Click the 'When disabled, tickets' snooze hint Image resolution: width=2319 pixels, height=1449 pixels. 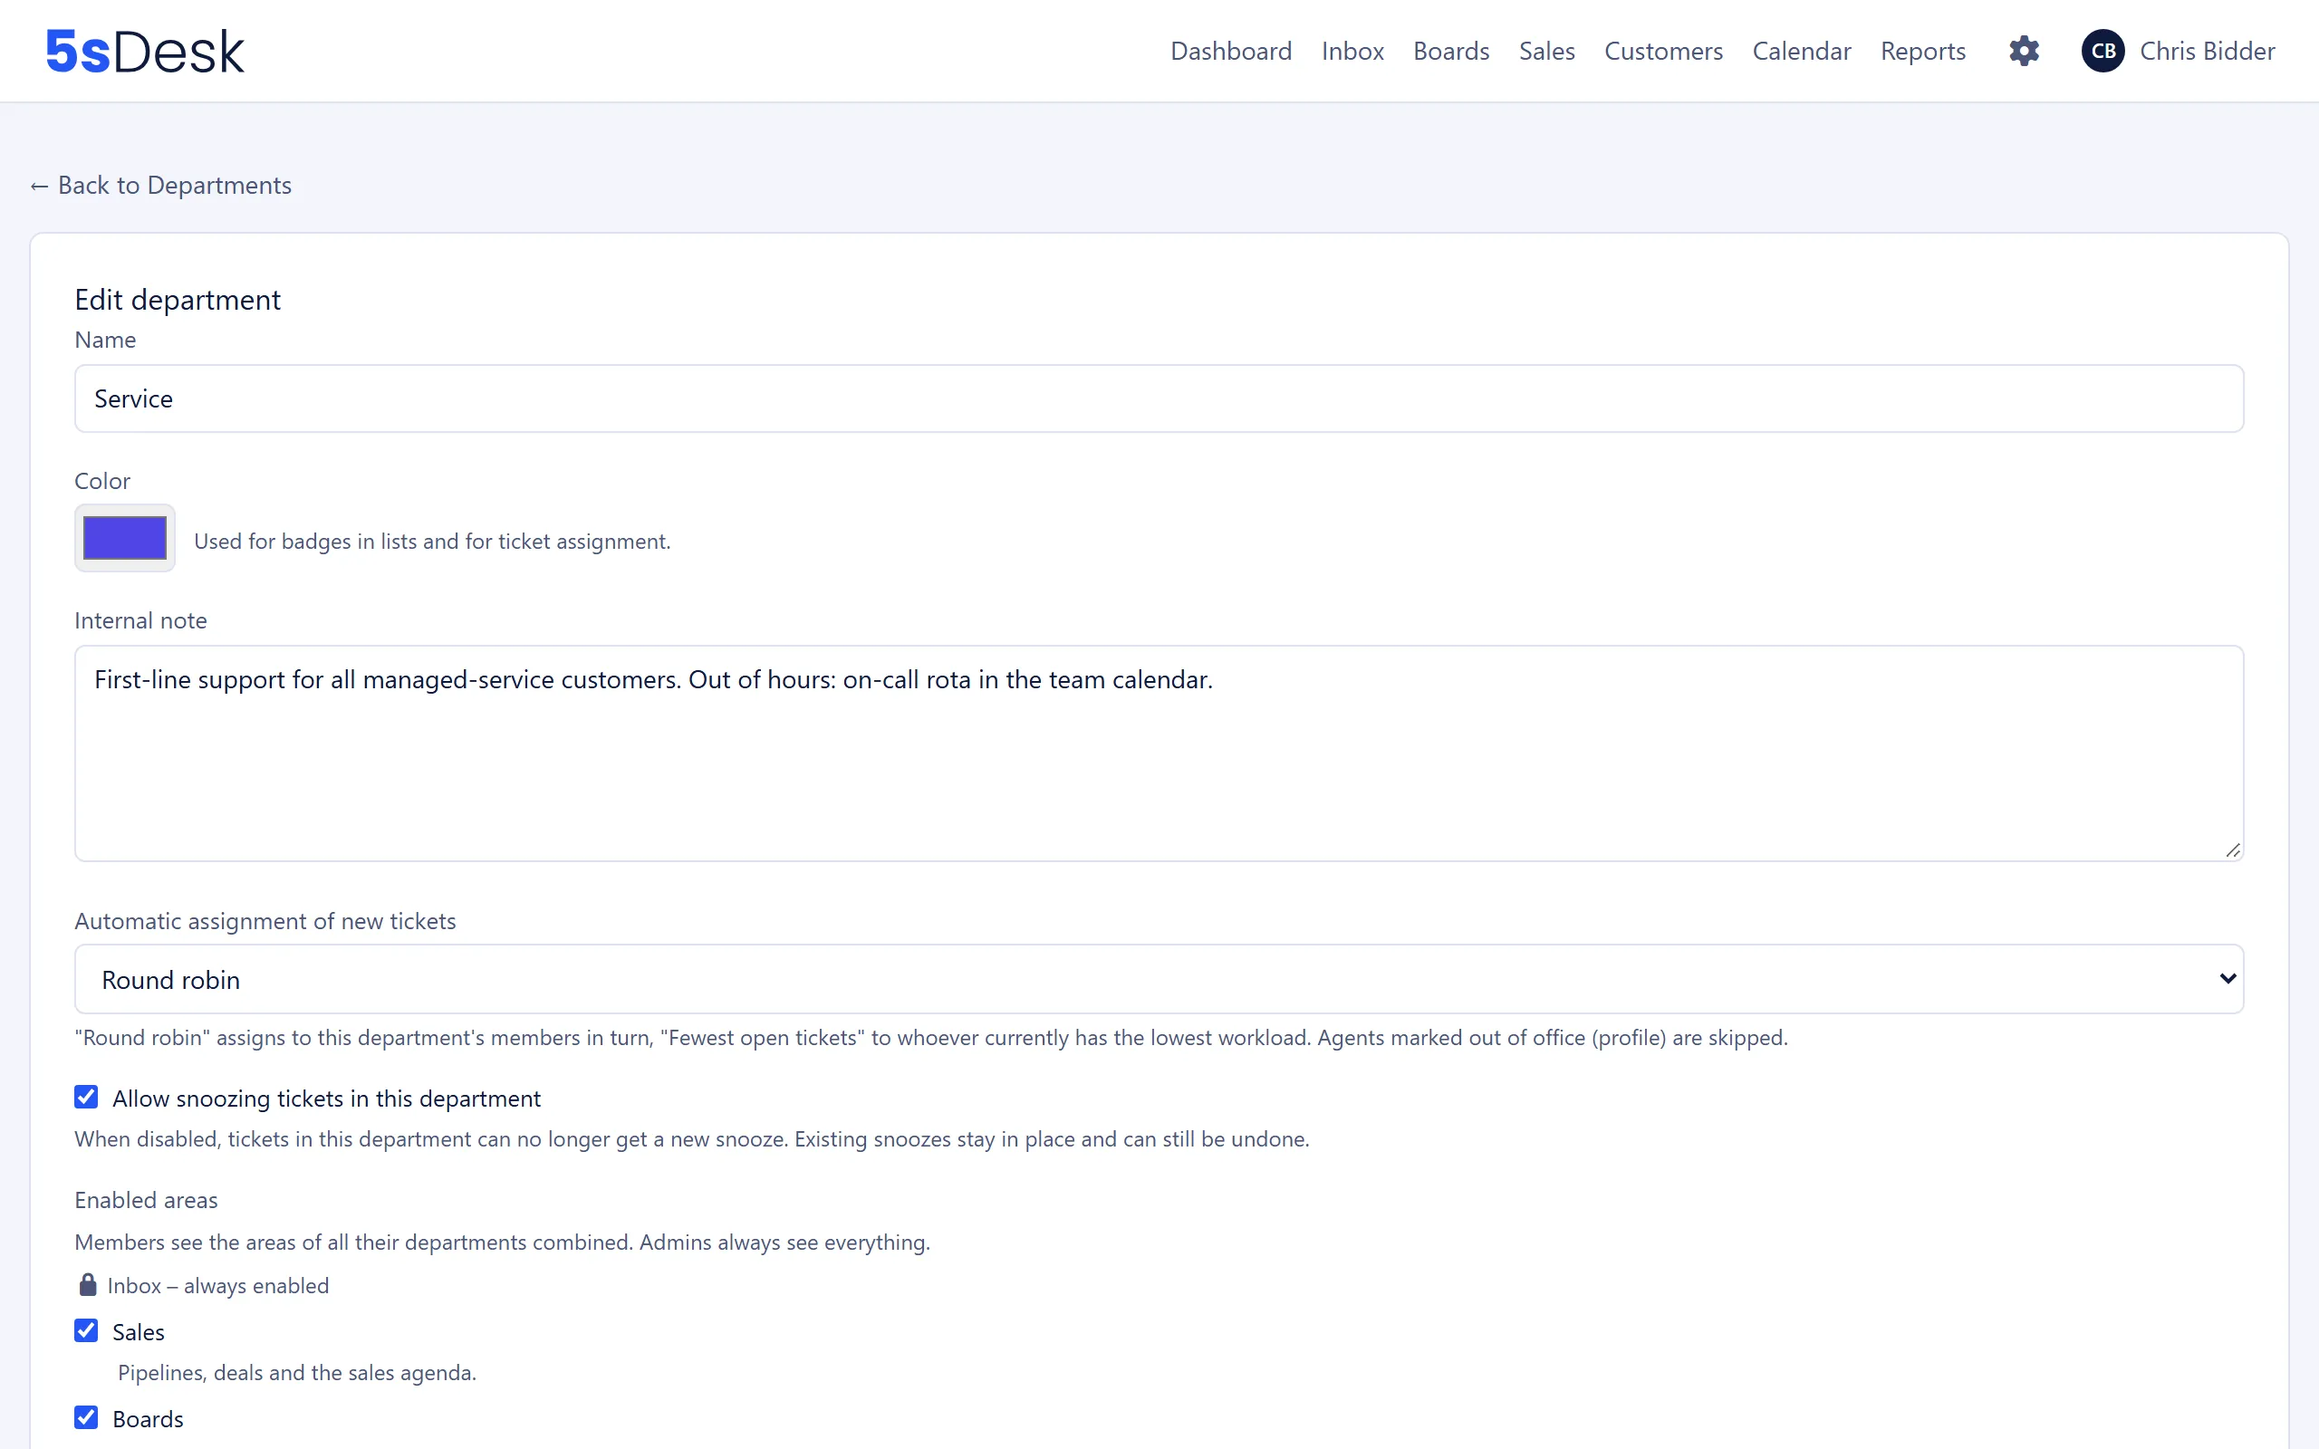coord(692,1139)
